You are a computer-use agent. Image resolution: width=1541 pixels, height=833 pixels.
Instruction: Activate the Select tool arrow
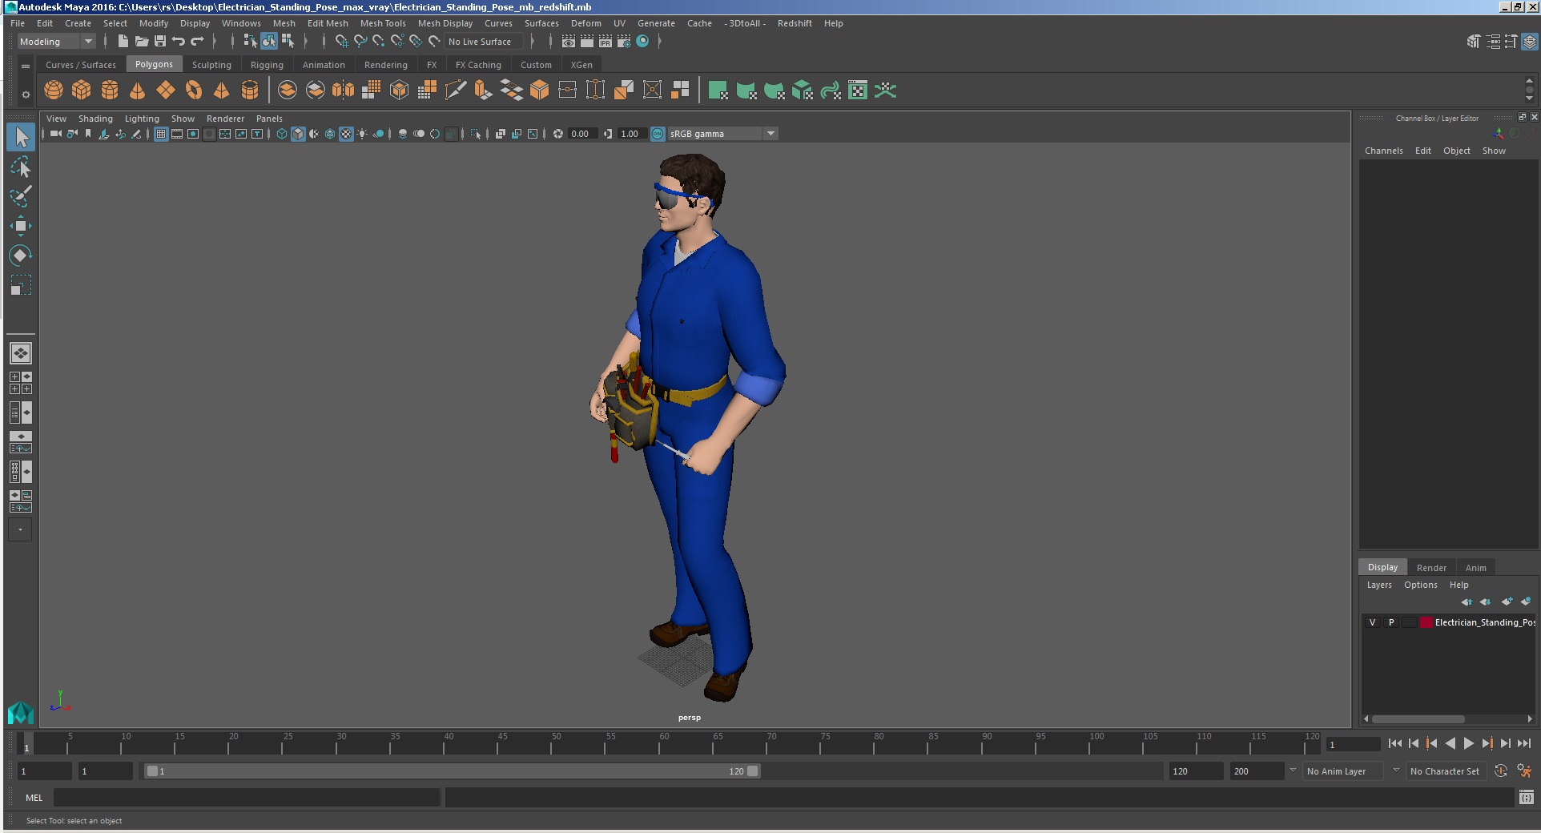(21, 137)
